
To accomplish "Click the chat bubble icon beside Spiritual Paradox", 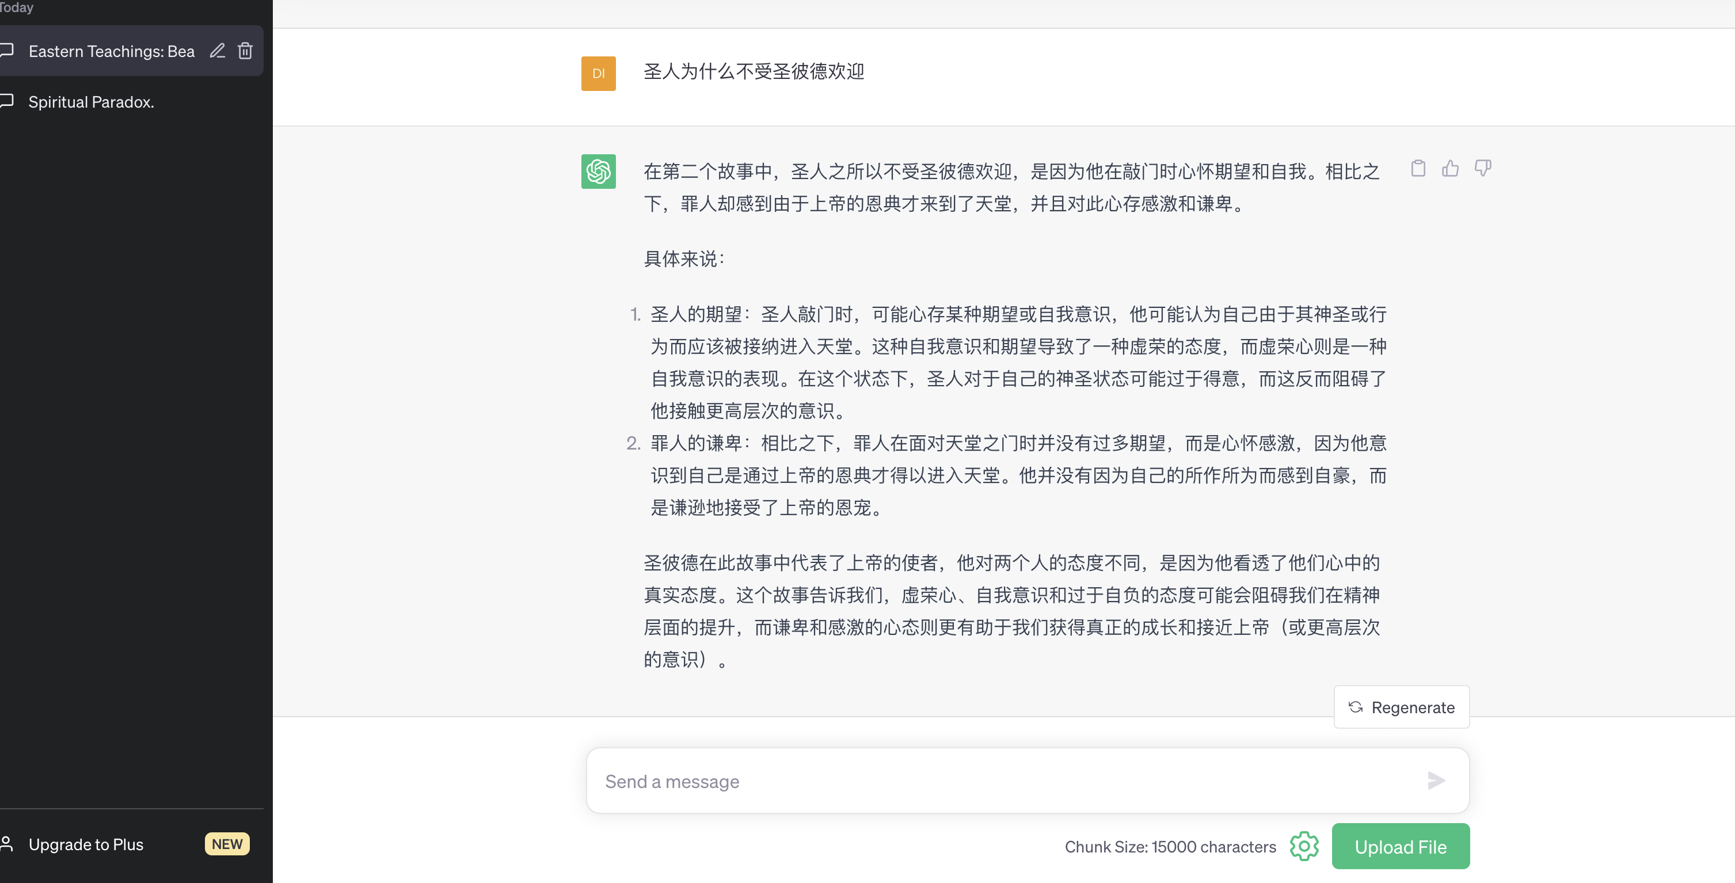I will 7,102.
